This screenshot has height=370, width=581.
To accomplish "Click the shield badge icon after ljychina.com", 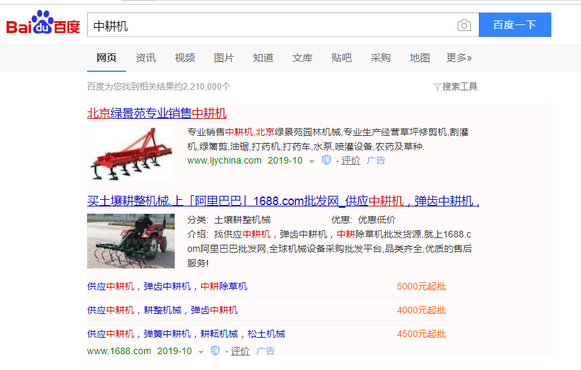I will (x=326, y=160).
